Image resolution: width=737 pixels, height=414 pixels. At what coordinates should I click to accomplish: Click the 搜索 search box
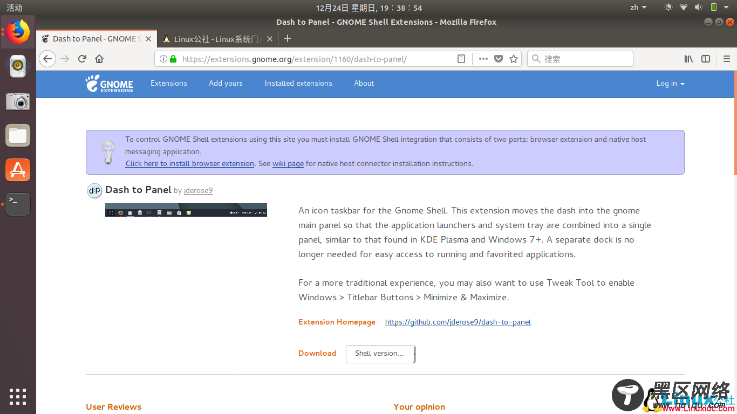coord(580,59)
